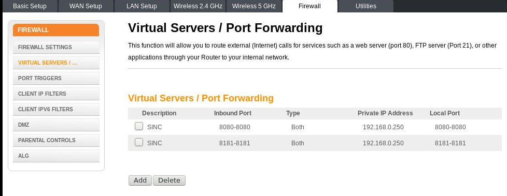Click the Add button

pyautogui.click(x=140, y=180)
